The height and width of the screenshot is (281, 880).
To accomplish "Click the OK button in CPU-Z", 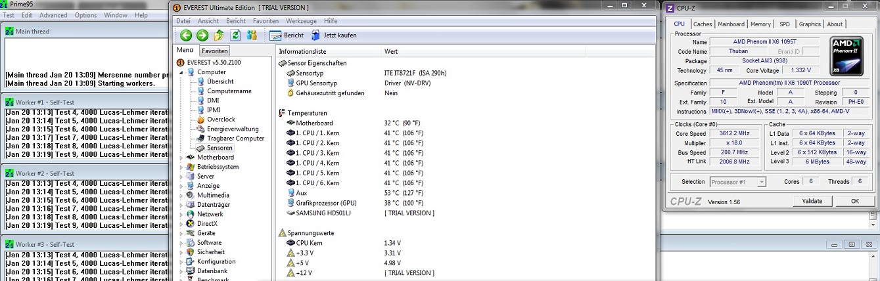I will click(x=855, y=201).
